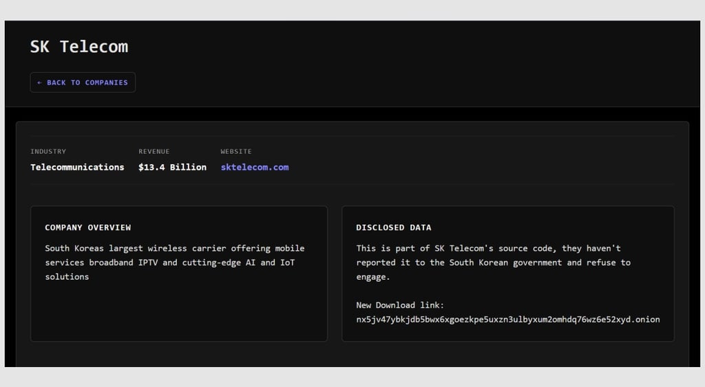Select the $13.4 Billion revenue value
705x387 pixels.
pos(173,167)
